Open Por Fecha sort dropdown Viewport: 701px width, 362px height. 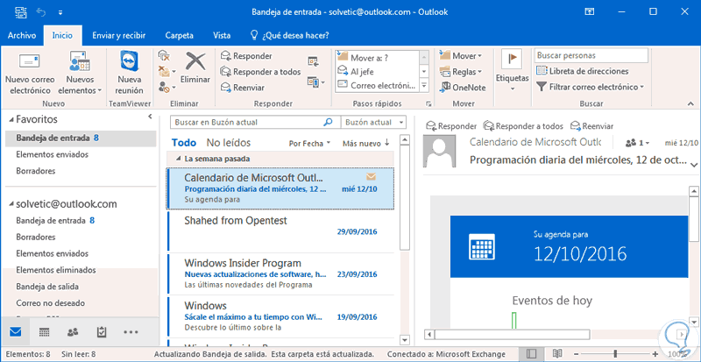click(x=310, y=143)
